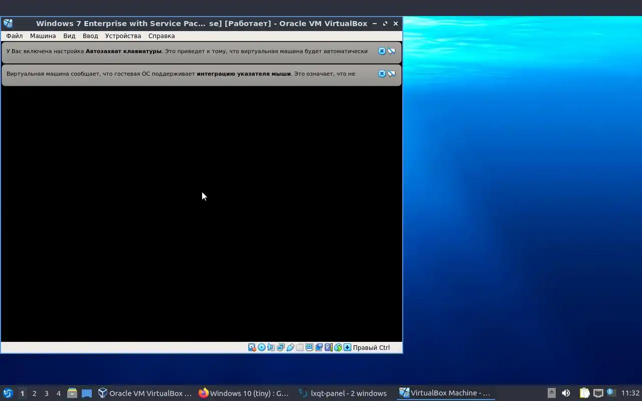
Task: Open the Машина menu
Action: pos(43,36)
